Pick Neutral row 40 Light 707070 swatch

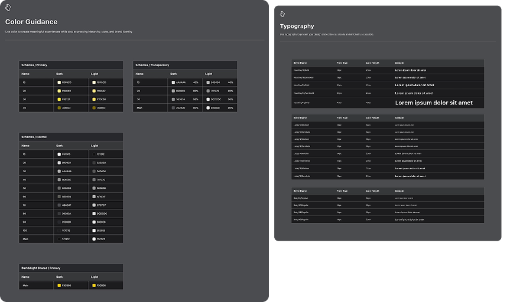click(x=94, y=180)
